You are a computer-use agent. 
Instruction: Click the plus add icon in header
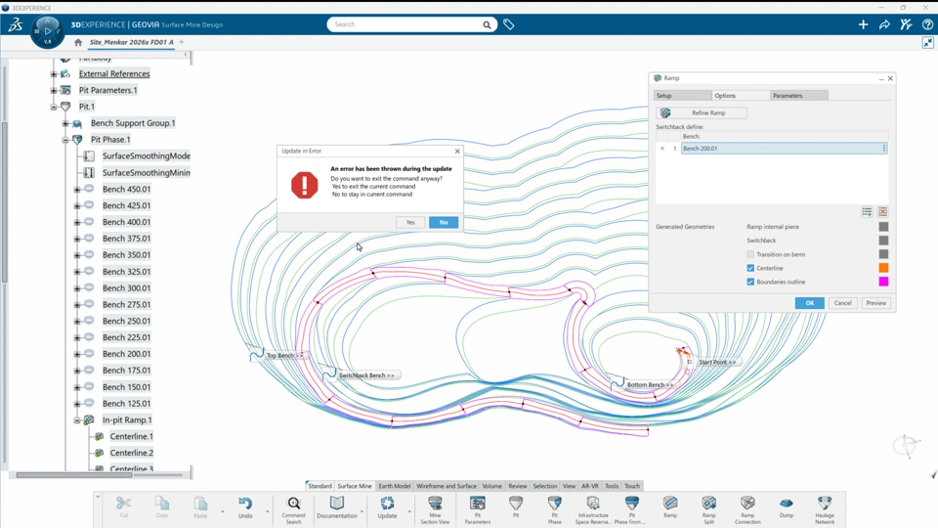tap(863, 24)
